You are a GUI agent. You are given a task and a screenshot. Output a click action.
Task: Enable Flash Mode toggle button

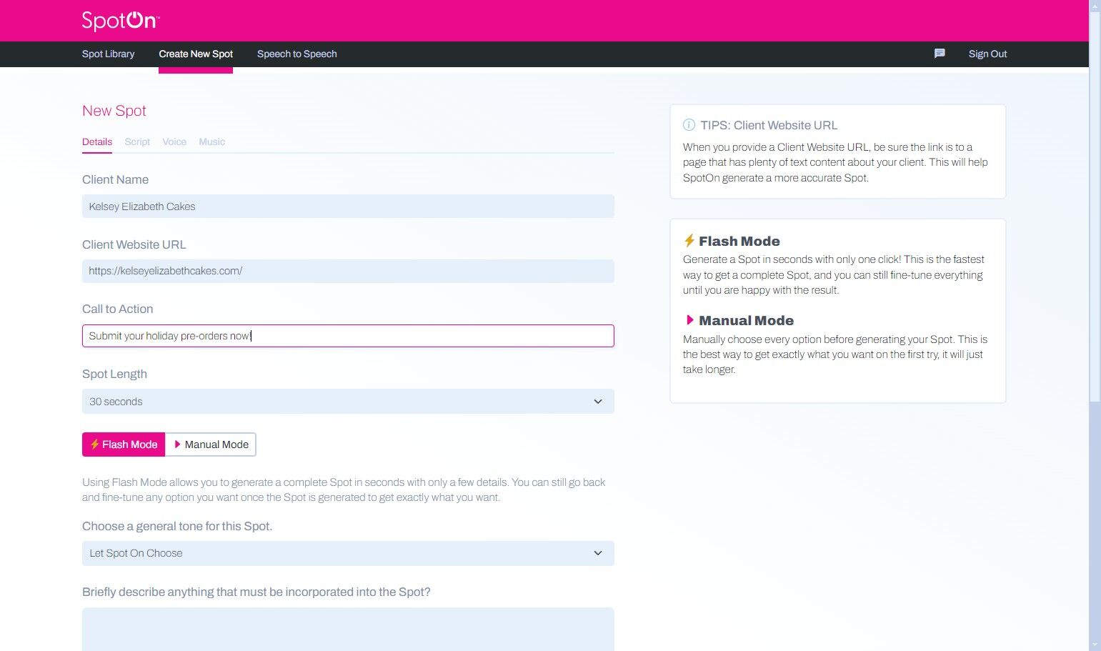124,444
